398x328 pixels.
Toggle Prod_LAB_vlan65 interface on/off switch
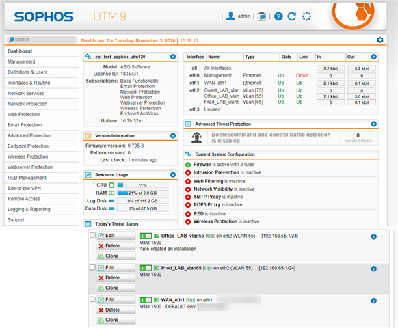point(146,268)
